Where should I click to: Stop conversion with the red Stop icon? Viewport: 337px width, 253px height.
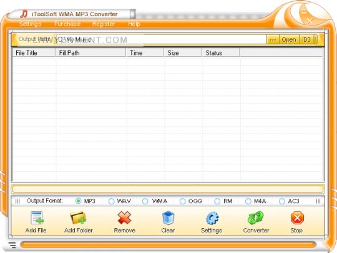[297, 218]
